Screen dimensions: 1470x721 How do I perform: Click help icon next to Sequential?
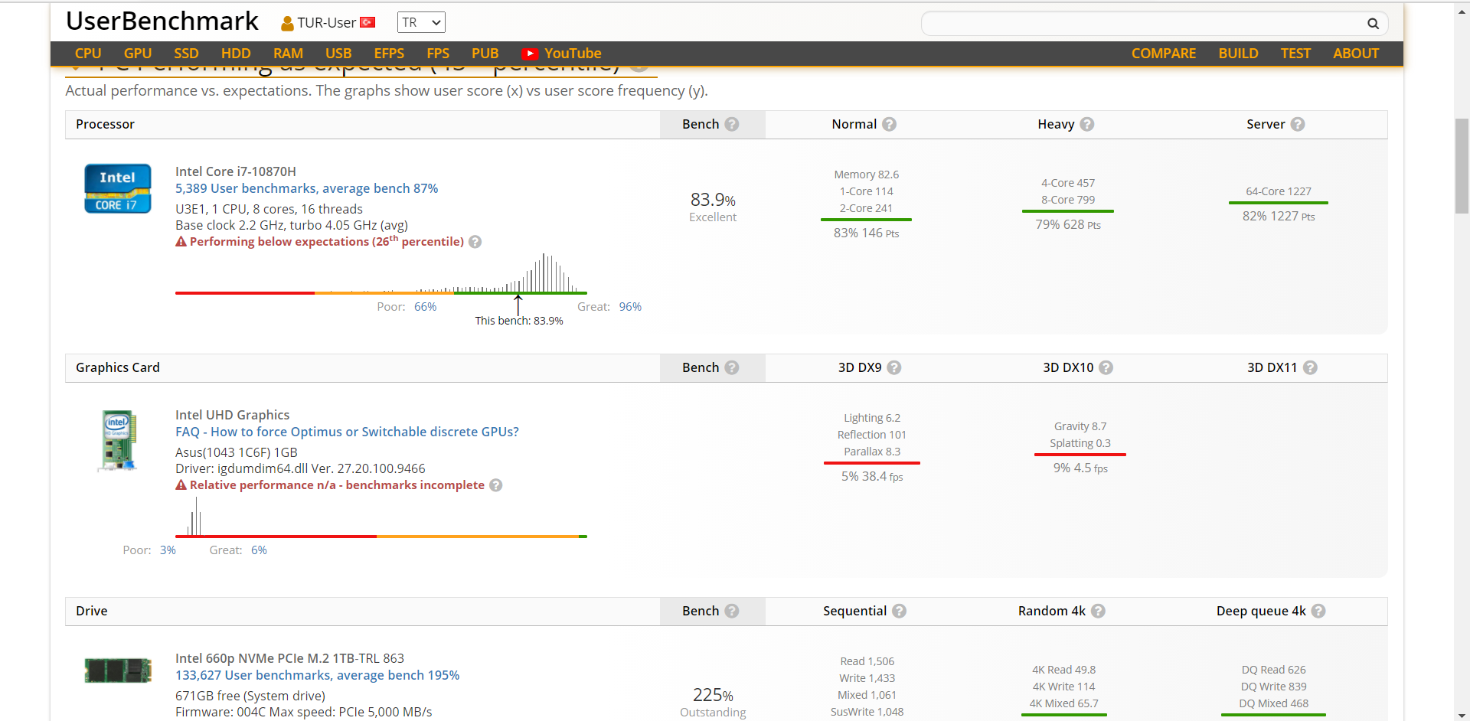[900, 611]
